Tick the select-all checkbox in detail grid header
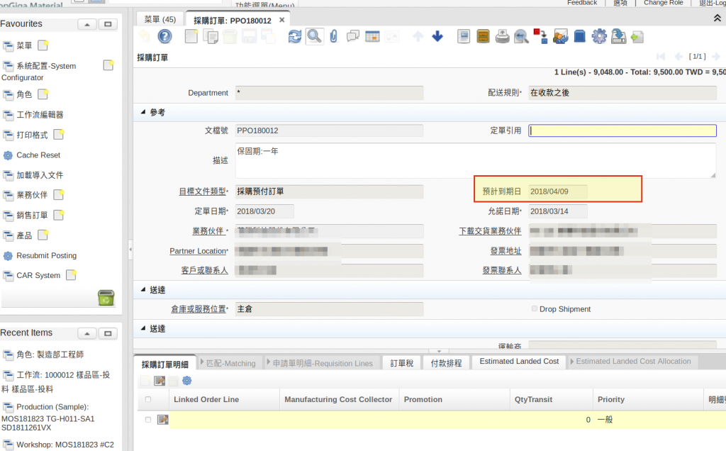The height and width of the screenshot is (451, 726). click(148, 399)
